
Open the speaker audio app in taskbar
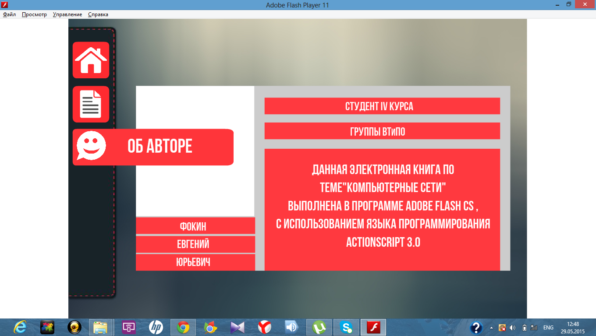click(291, 327)
